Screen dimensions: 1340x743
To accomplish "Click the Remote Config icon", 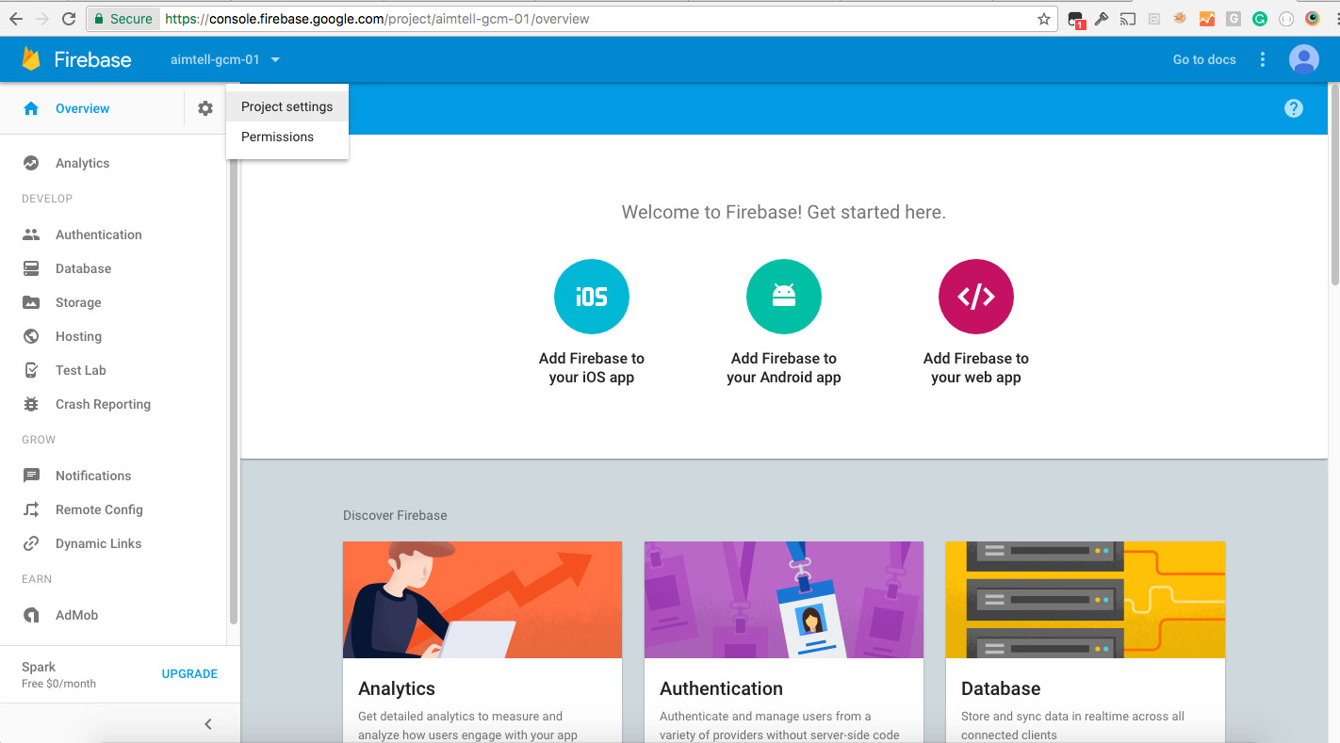I will click(x=31, y=509).
